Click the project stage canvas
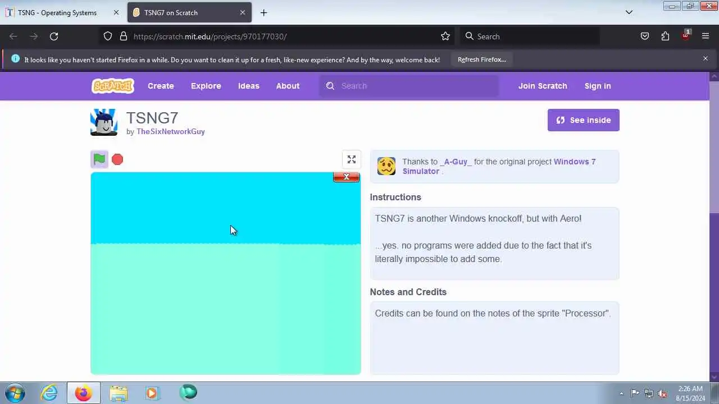The width and height of the screenshot is (719, 404). coord(226,273)
